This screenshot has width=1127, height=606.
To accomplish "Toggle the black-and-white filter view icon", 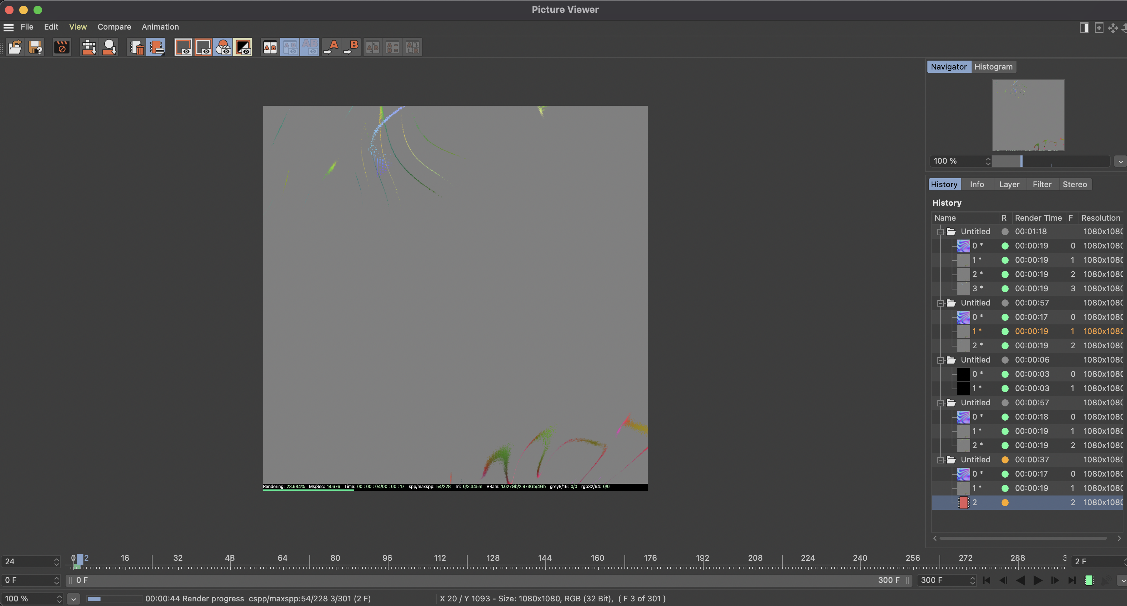I will coord(244,47).
